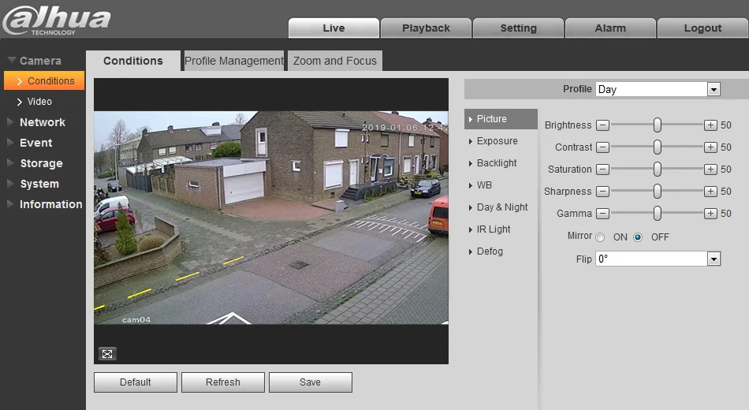The image size is (749, 410).
Task: Expand the Storage sidebar section
Action: click(41, 163)
